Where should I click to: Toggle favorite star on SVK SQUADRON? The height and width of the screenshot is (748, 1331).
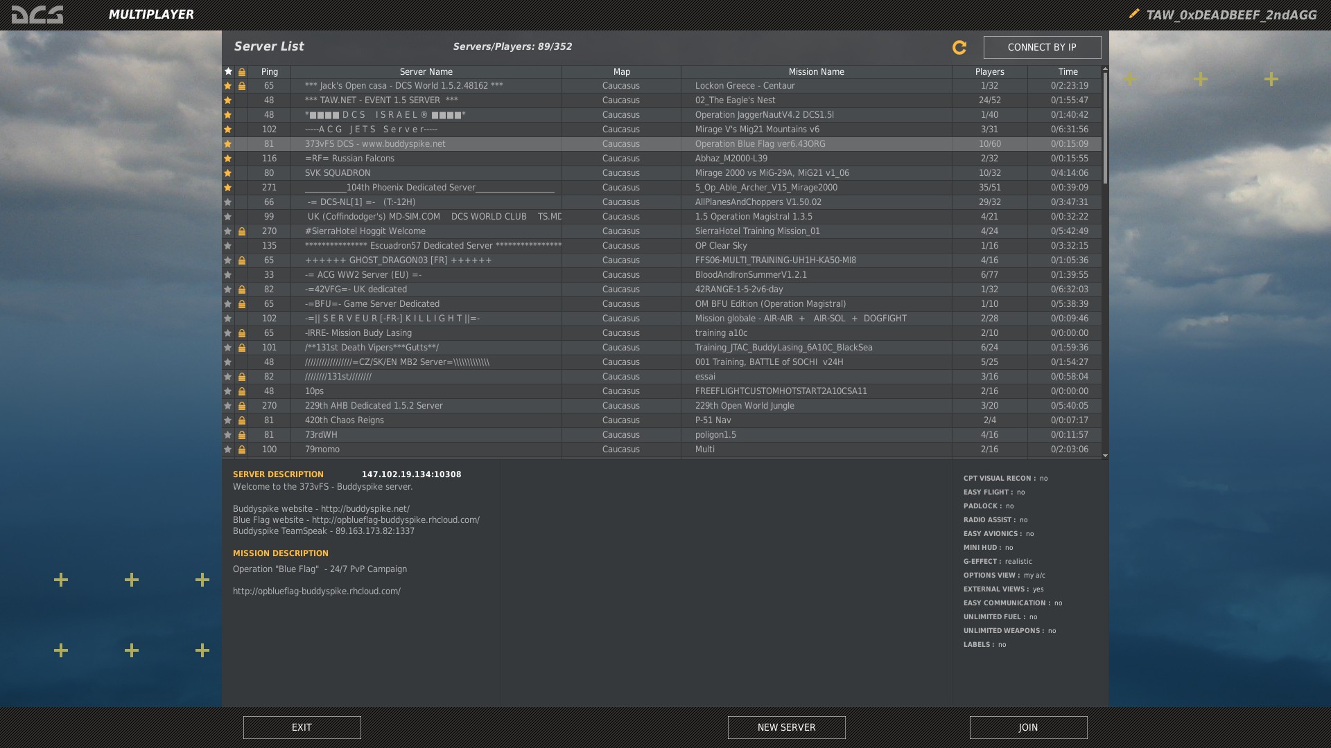(x=227, y=173)
